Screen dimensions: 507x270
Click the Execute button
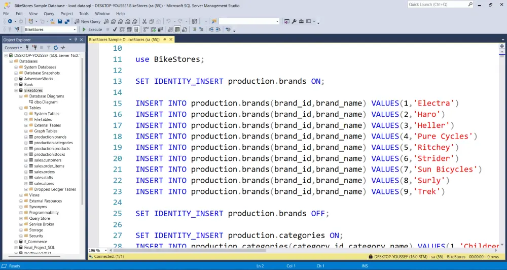pyautogui.click(x=92, y=29)
